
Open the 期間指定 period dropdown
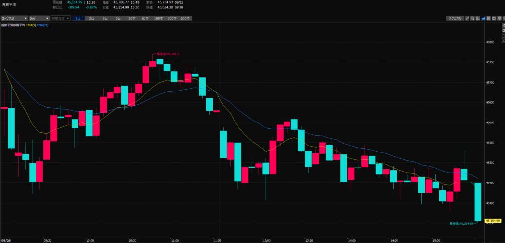60,18
